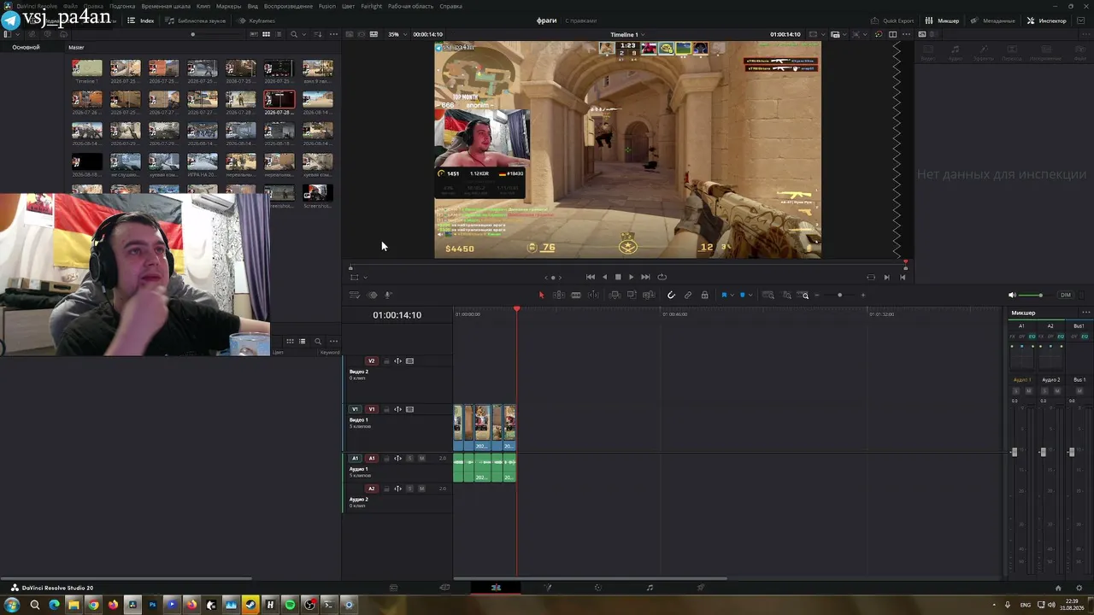This screenshot has height=615, width=1094.
Task: Switch media pool to thumbnail view
Action: 266,34
